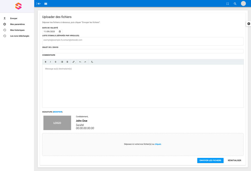The width and height of the screenshot is (251, 171).
Task: Select the numbered list icon
Action: (67, 62)
